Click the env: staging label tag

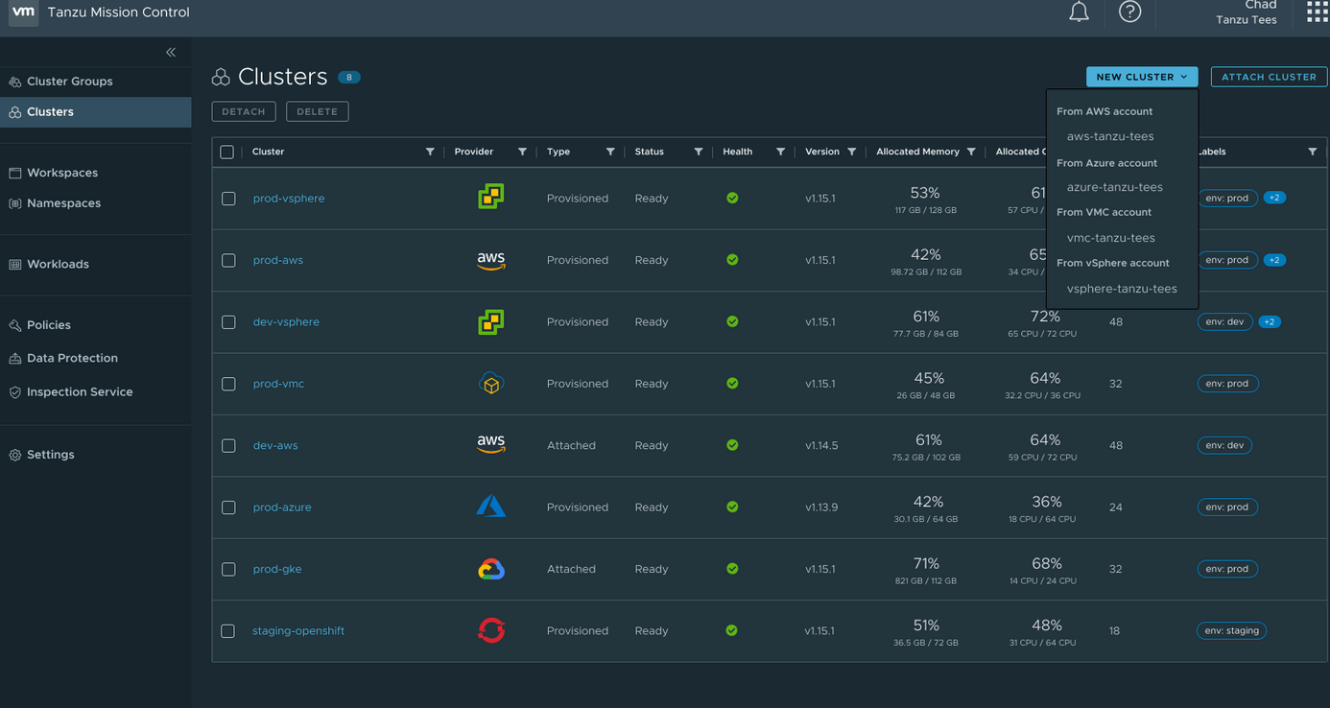1231,631
